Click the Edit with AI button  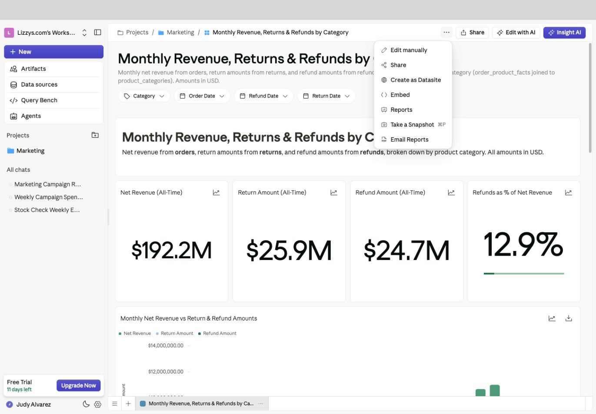click(x=516, y=33)
